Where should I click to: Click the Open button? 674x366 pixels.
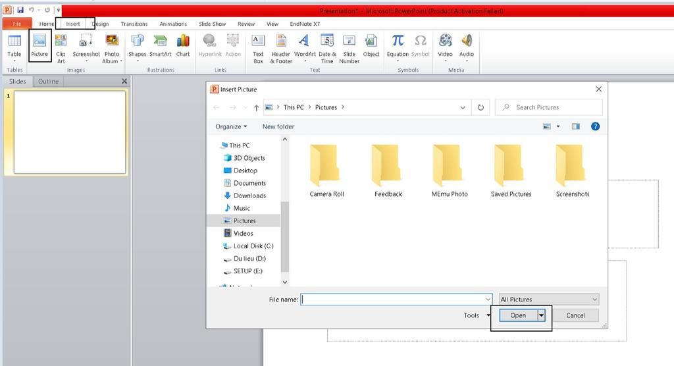click(x=518, y=315)
